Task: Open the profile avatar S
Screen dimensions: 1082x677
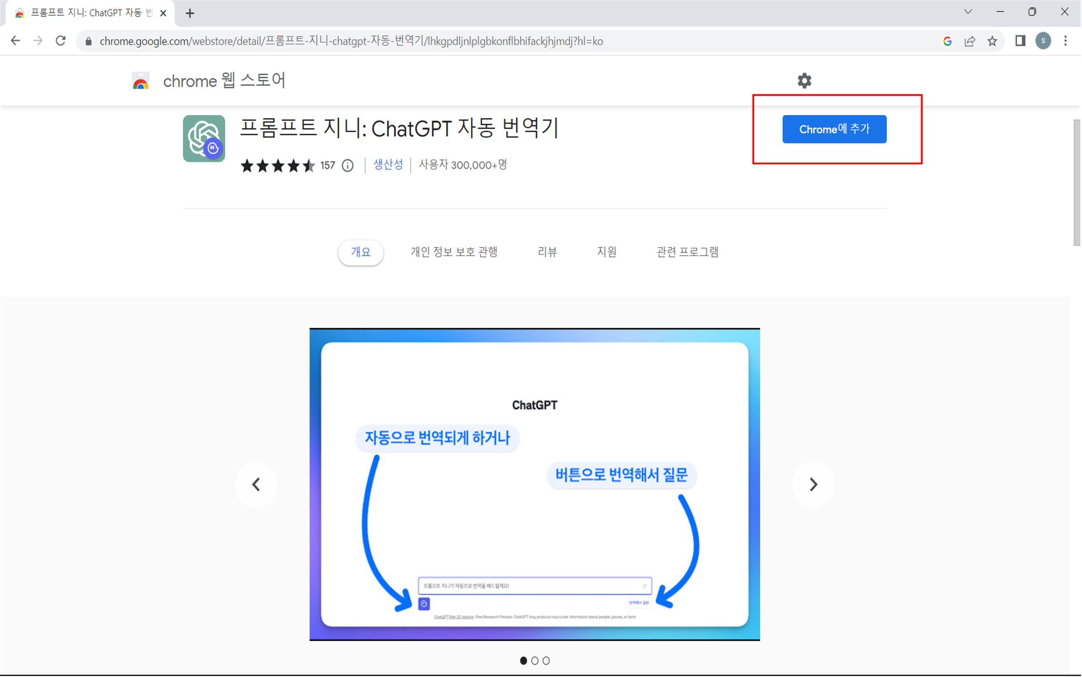Action: 1044,41
